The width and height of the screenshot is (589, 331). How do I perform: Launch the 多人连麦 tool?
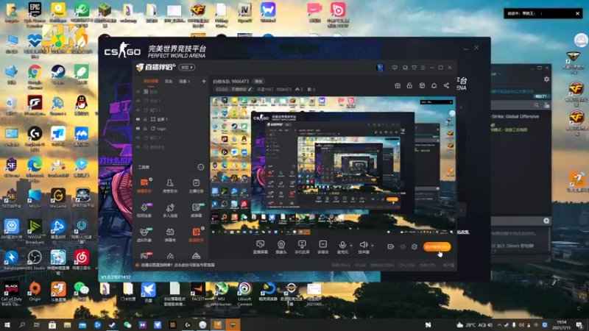[170, 210]
